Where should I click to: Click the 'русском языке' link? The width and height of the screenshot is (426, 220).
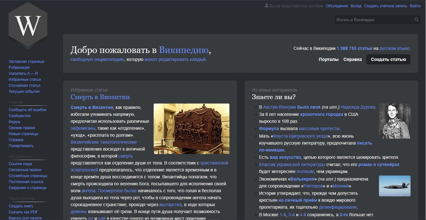point(394,48)
